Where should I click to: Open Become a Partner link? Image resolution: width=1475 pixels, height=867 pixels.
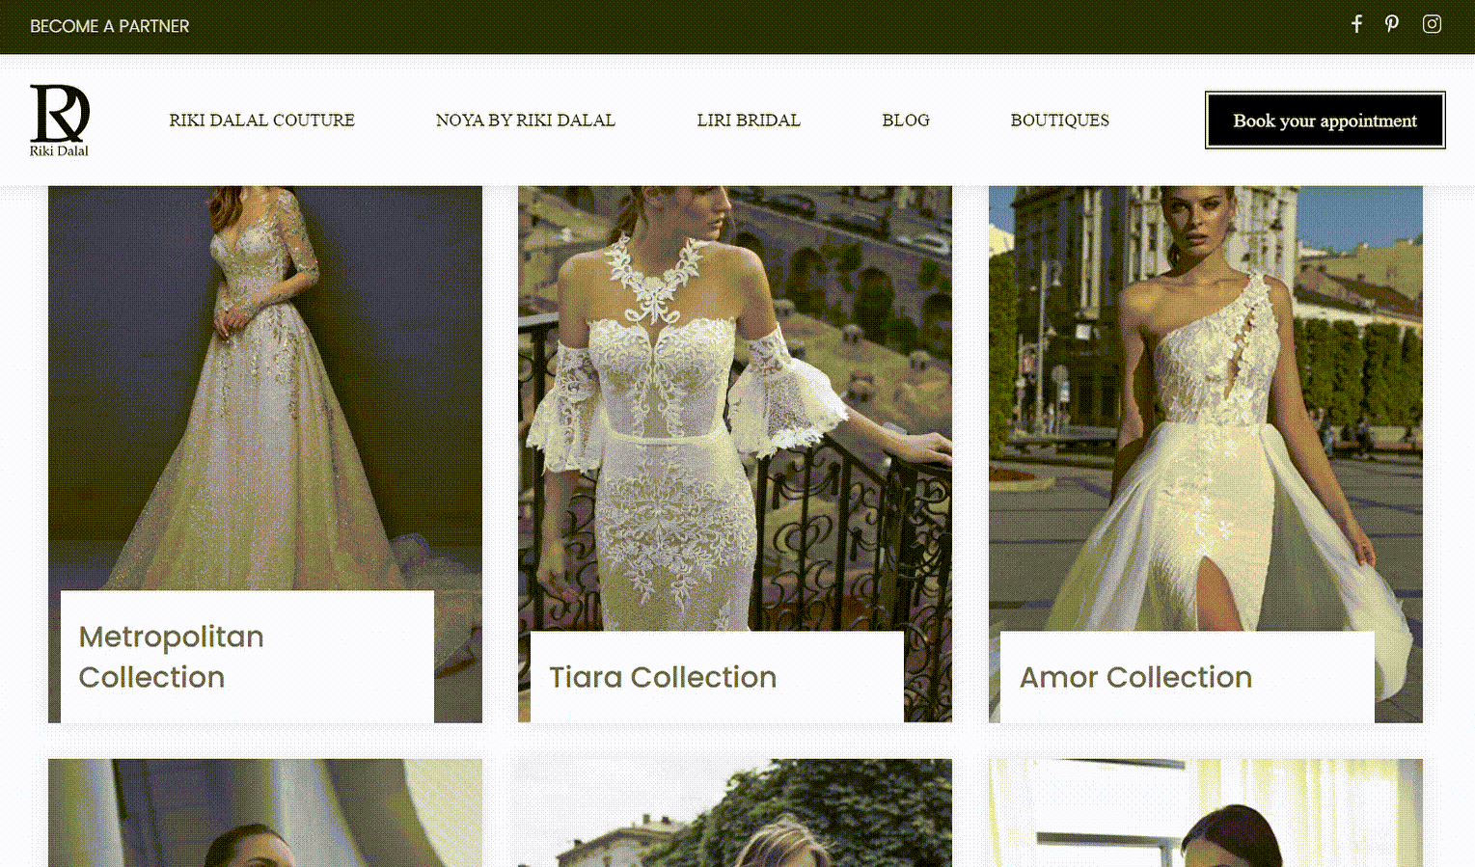click(x=110, y=26)
